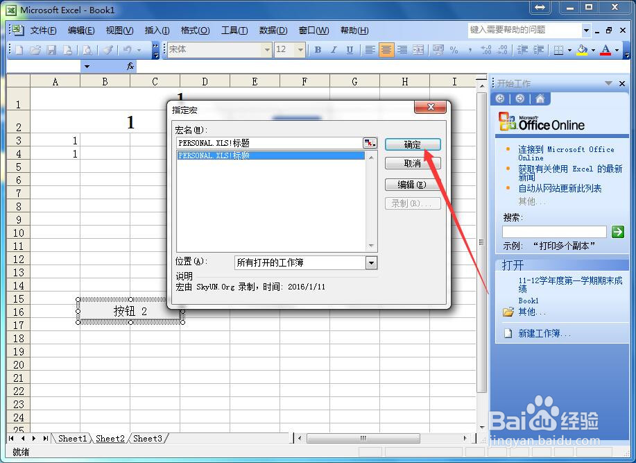Image resolution: width=636 pixels, height=463 pixels.
Task: Click Increase Decimal icon
Action: (x=486, y=50)
